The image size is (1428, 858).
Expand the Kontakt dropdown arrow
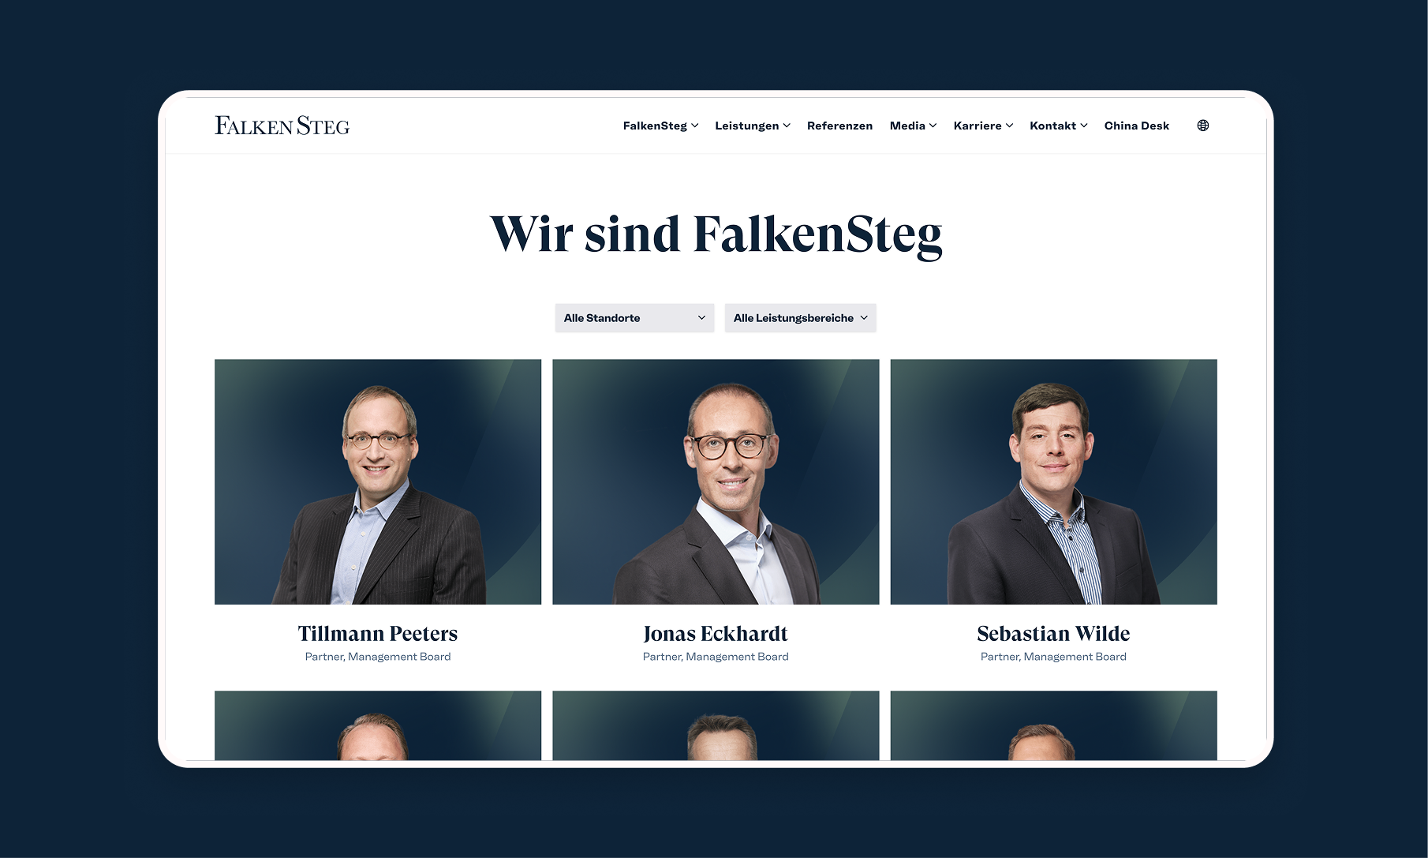(1083, 126)
